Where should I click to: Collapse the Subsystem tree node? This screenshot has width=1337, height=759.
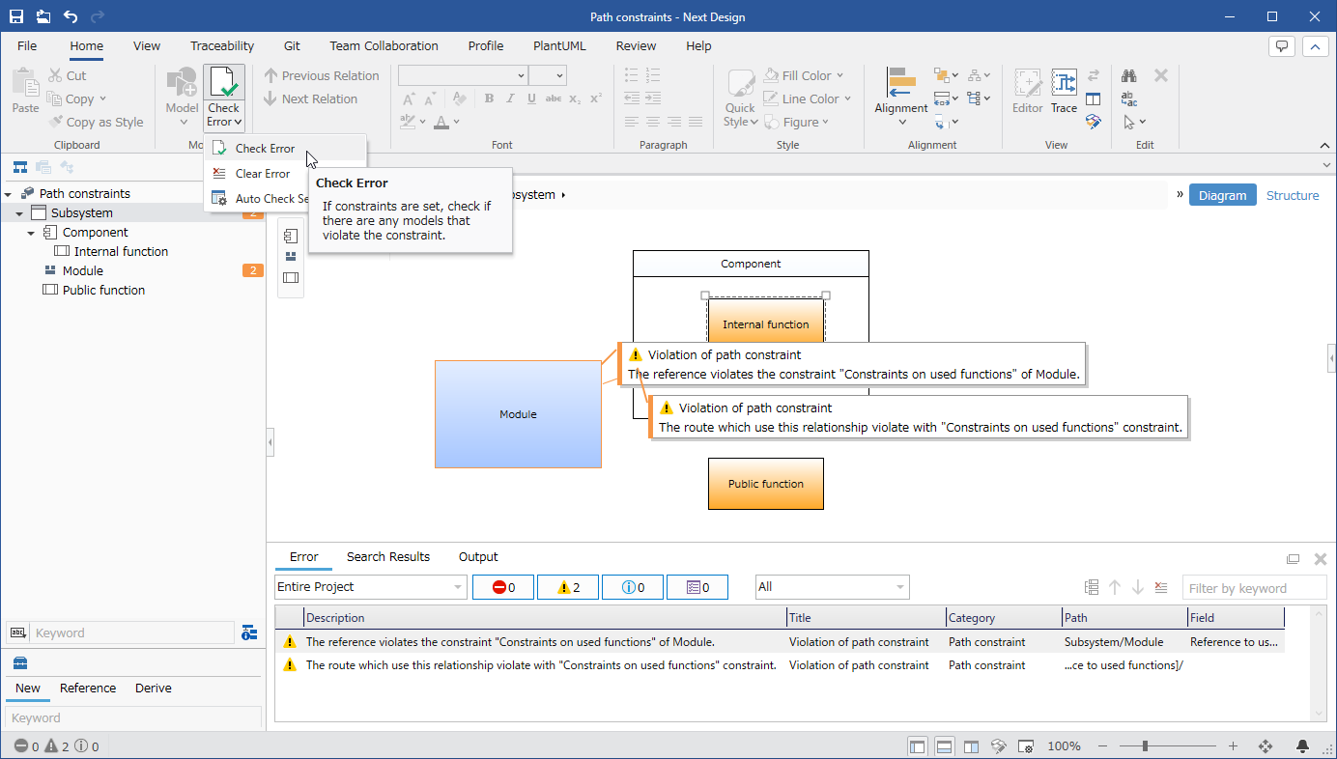click(19, 213)
